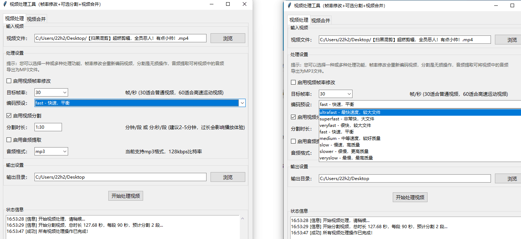Image resolution: width=521 pixels, height=239 pixels.
Task: Uncheck 启用视频分割 in the left window
Action: pyautogui.click(x=9, y=116)
